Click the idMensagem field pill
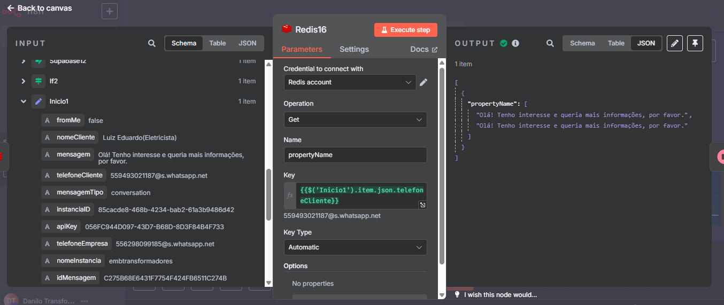This screenshot has height=305, width=724. point(71,278)
